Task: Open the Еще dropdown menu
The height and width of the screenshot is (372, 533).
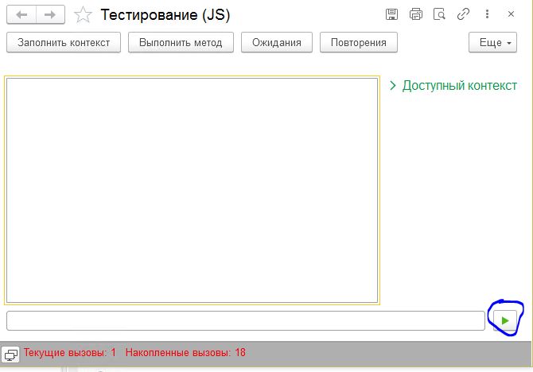Action: (x=493, y=42)
